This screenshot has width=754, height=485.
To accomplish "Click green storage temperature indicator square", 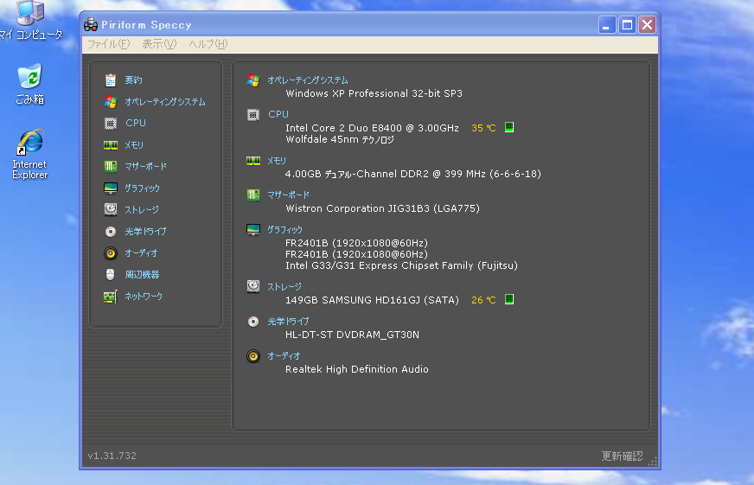I will point(509,299).
